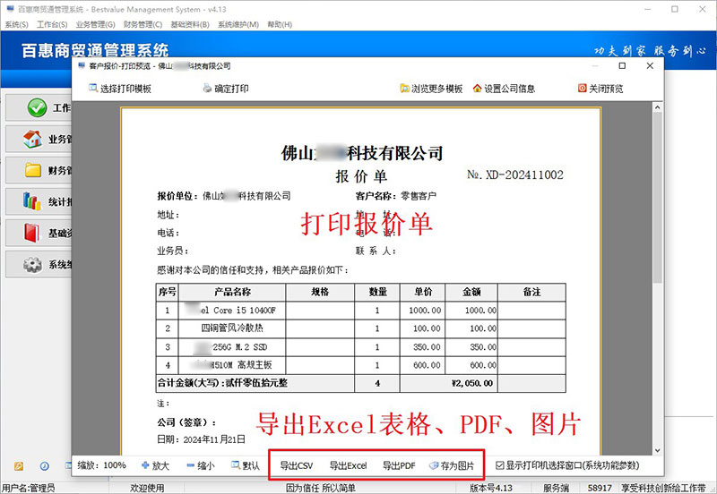The width and height of the screenshot is (717, 494).
Task: Click orange note icon in bottom-left bar
Action: click(19, 466)
